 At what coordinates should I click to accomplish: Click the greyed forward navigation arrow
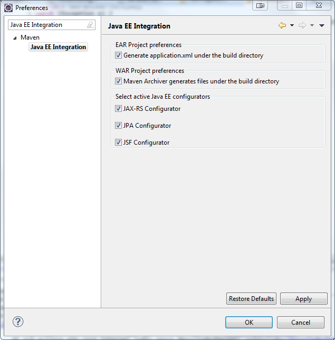click(x=302, y=25)
